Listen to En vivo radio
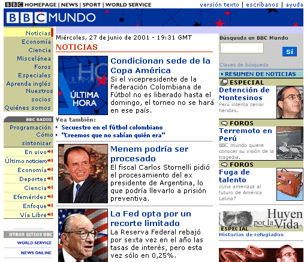The width and height of the screenshot is (307, 262). point(35,152)
